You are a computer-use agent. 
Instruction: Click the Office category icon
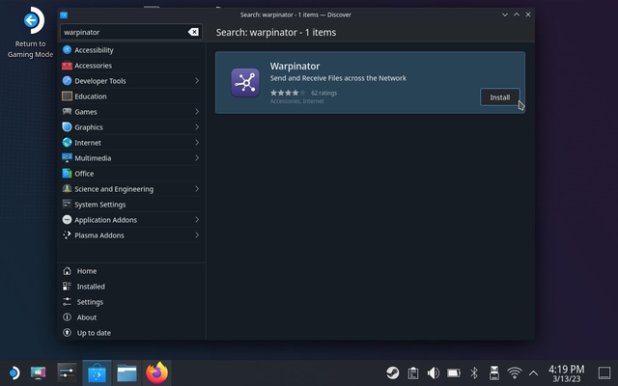coord(67,174)
